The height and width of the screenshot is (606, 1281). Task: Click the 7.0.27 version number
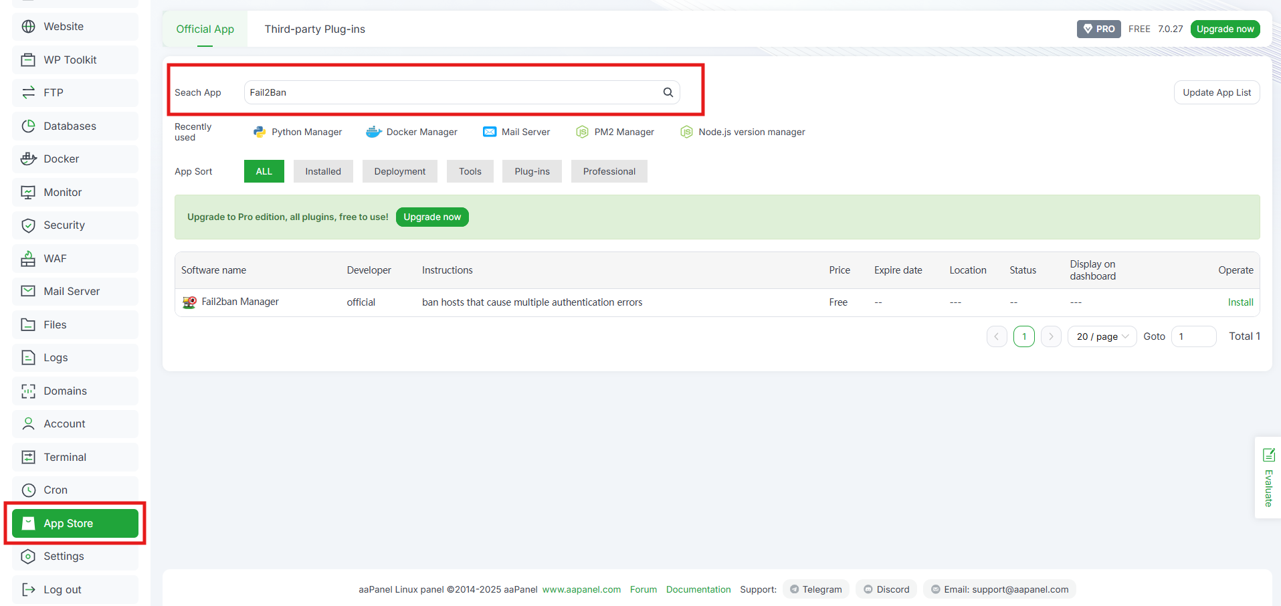pos(1171,29)
